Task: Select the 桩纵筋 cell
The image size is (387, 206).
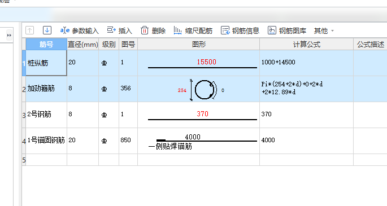Action: (46, 63)
